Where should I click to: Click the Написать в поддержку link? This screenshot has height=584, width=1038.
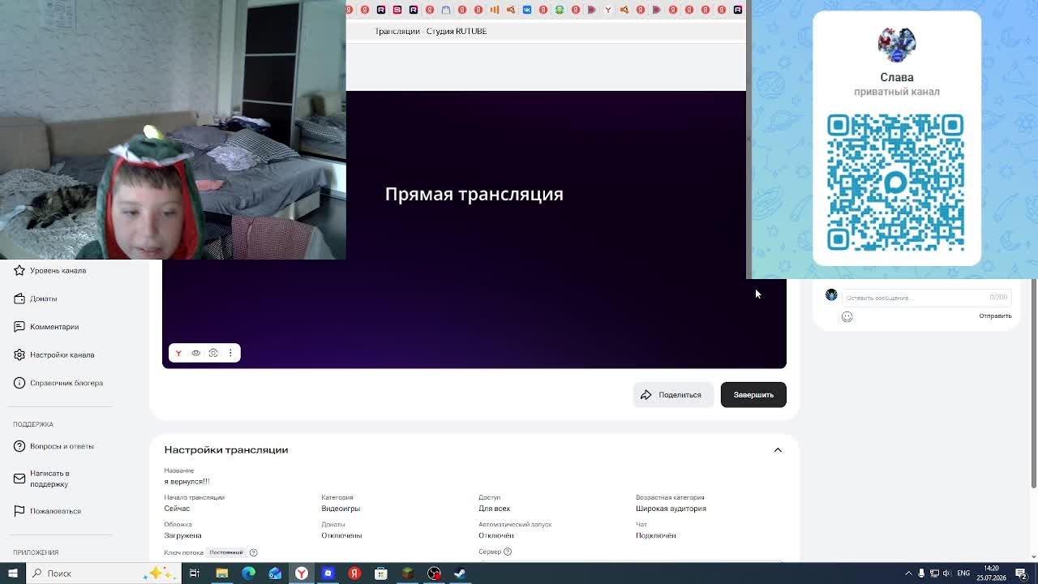(x=42, y=479)
